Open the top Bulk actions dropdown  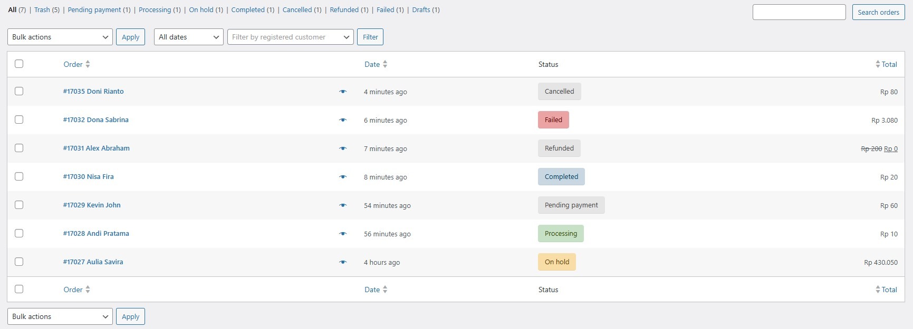tap(60, 37)
